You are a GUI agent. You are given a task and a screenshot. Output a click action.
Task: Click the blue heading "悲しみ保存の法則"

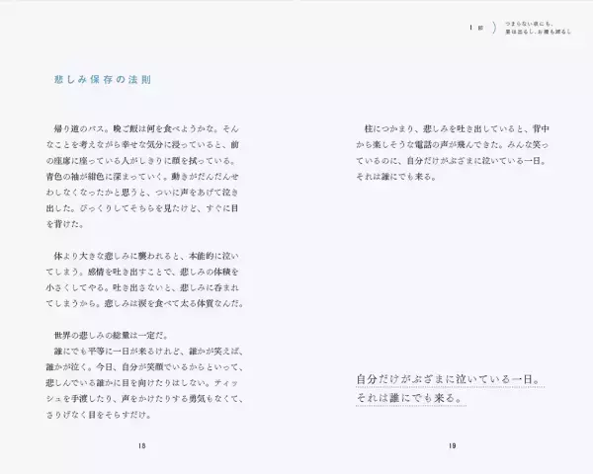click(103, 79)
